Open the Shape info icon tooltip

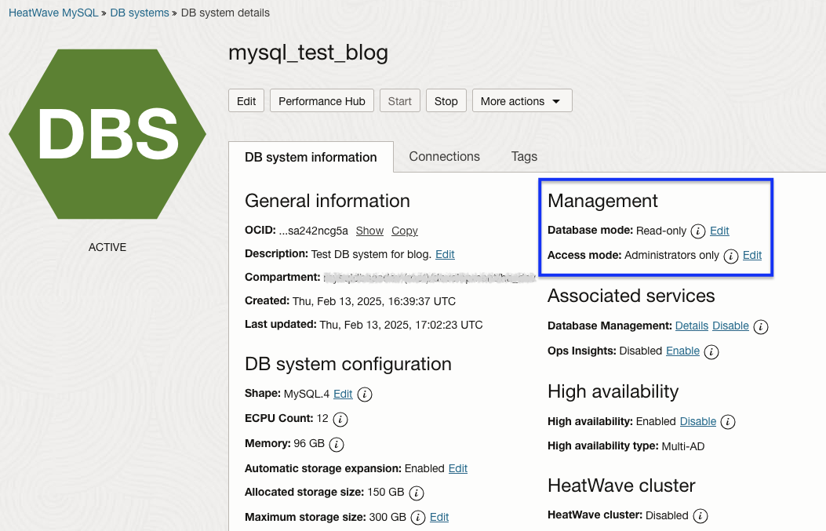coord(364,395)
